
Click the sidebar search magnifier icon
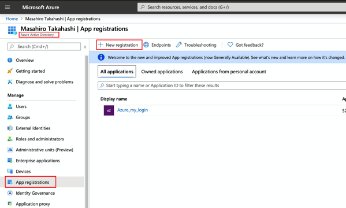12,46
